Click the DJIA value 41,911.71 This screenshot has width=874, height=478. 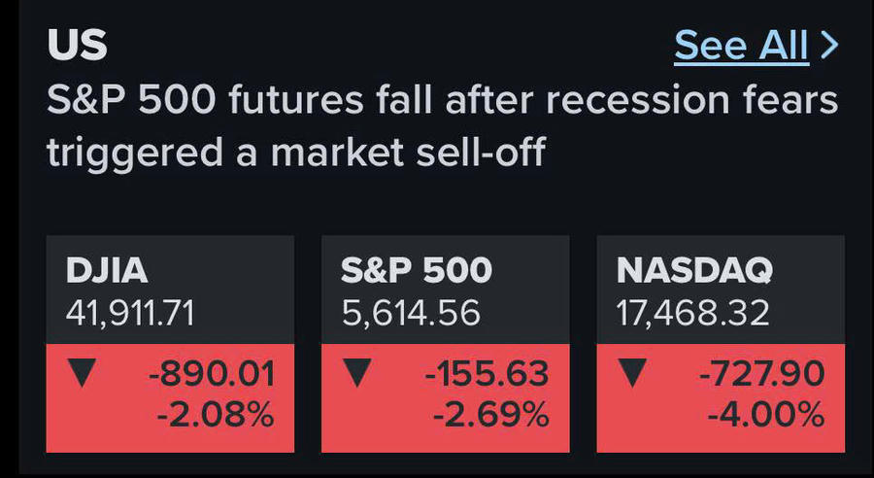coord(130,313)
